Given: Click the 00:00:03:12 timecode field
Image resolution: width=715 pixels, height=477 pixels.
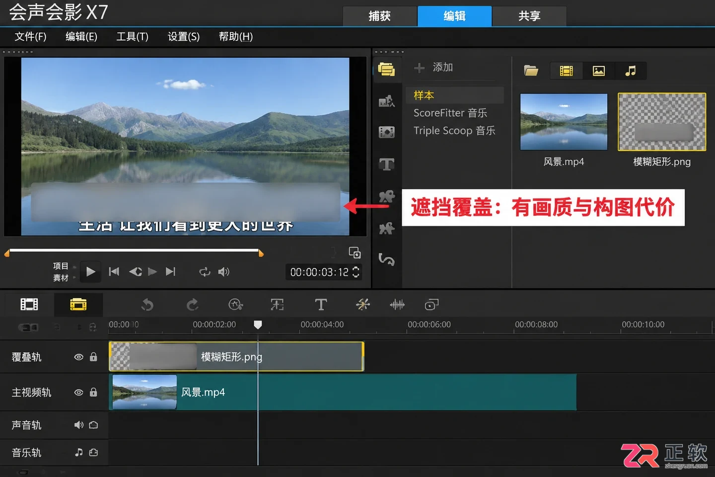Looking at the screenshot, I should coord(319,272).
